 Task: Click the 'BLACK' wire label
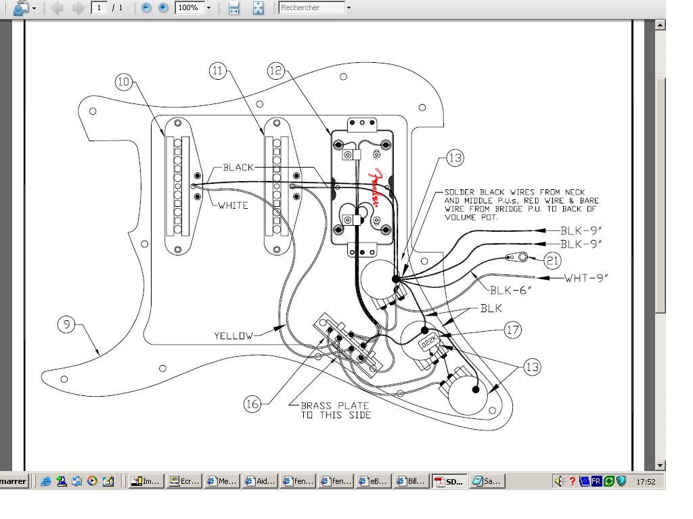(x=239, y=168)
